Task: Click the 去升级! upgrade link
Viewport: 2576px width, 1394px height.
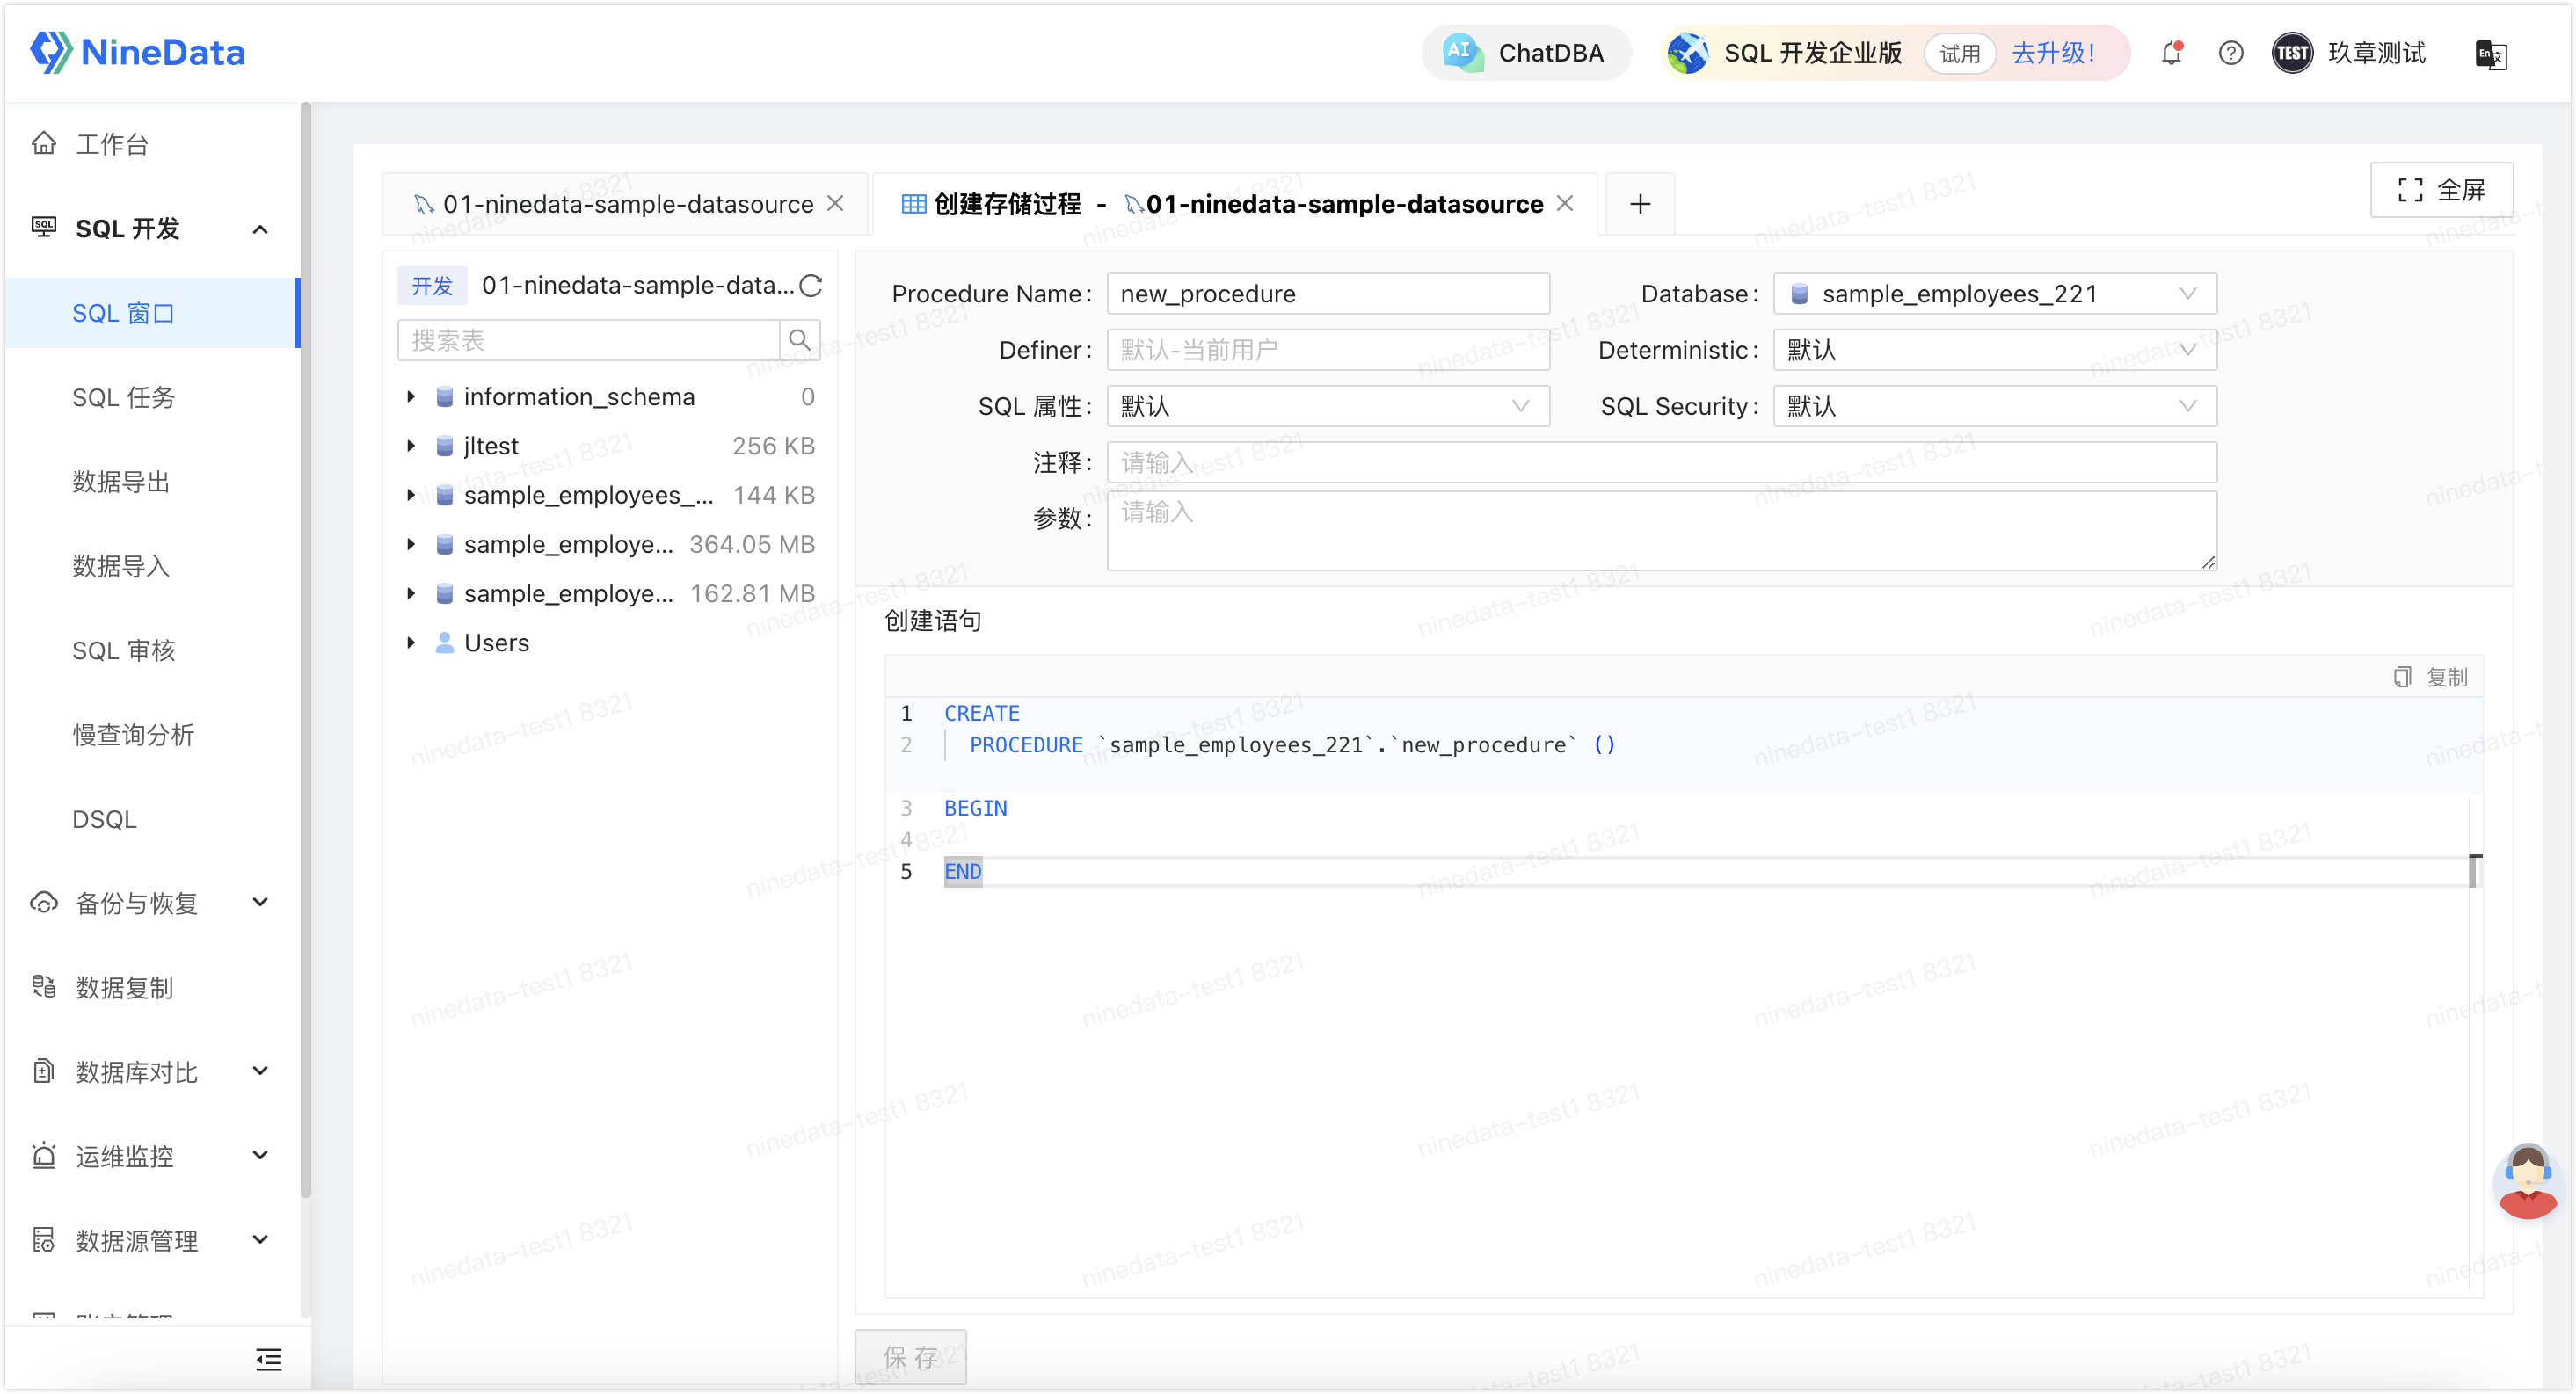Action: coord(2053,53)
